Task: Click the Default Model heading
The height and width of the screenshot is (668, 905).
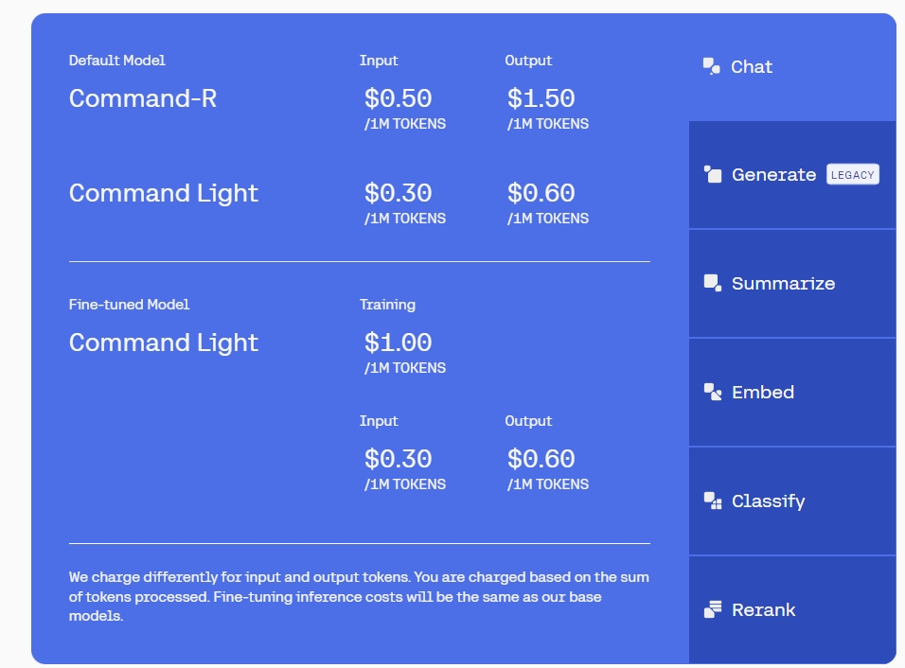Action: (116, 61)
